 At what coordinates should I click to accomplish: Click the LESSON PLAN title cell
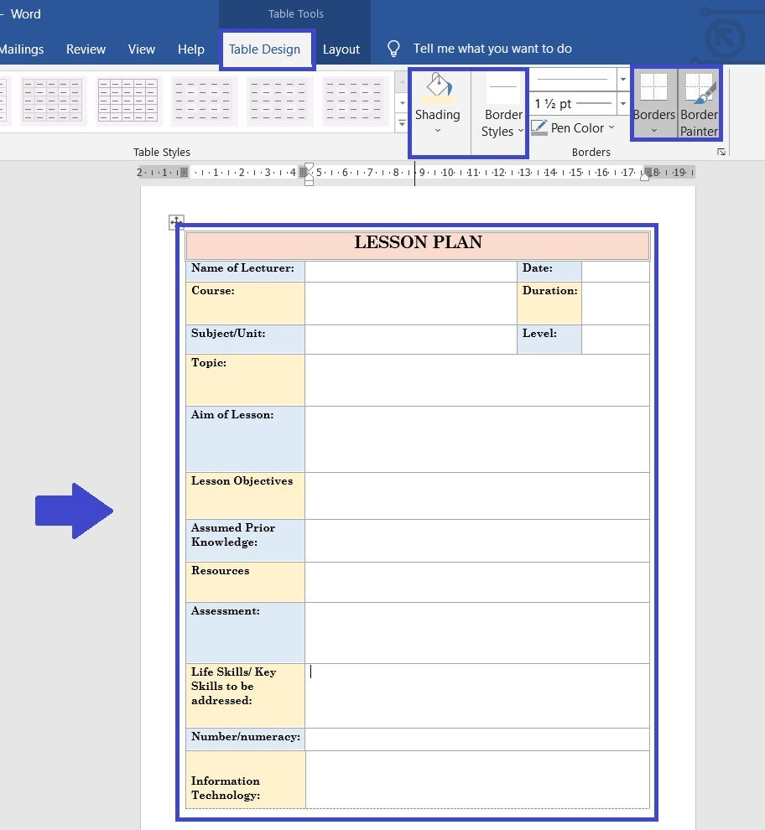tap(418, 243)
